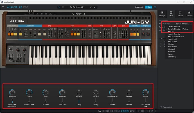Toggle the Arpeggio SYNC button

[39, 34]
